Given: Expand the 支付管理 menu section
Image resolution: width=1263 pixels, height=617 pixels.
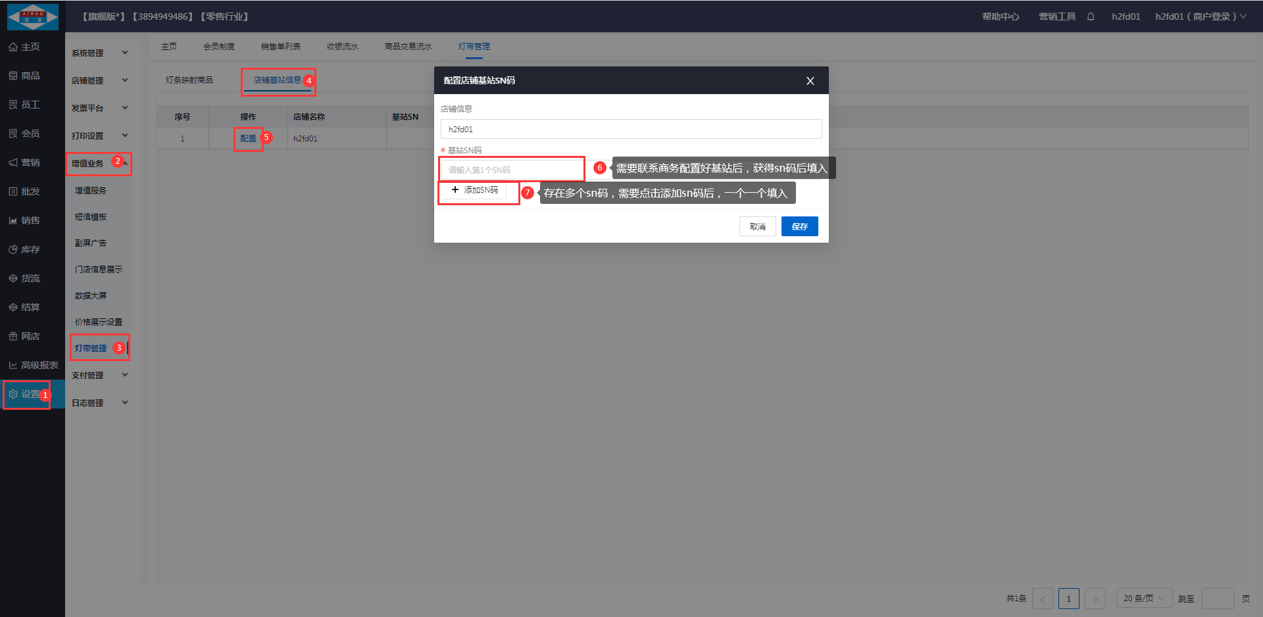Looking at the screenshot, I should 99,375.
